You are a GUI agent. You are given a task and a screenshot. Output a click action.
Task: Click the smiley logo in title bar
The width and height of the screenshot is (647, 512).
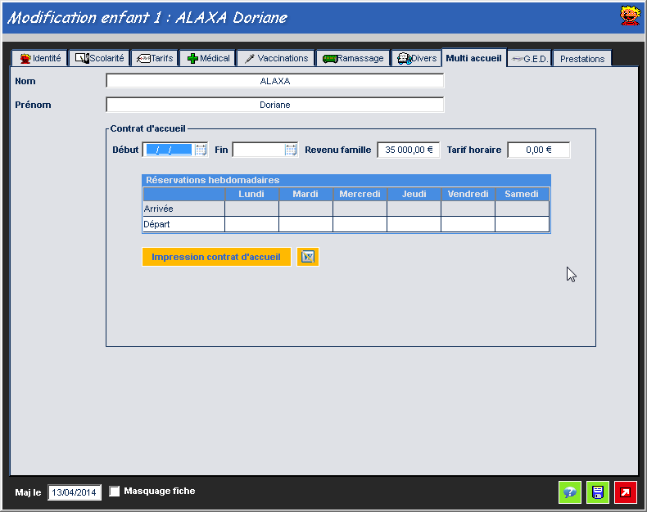(629, 16)
